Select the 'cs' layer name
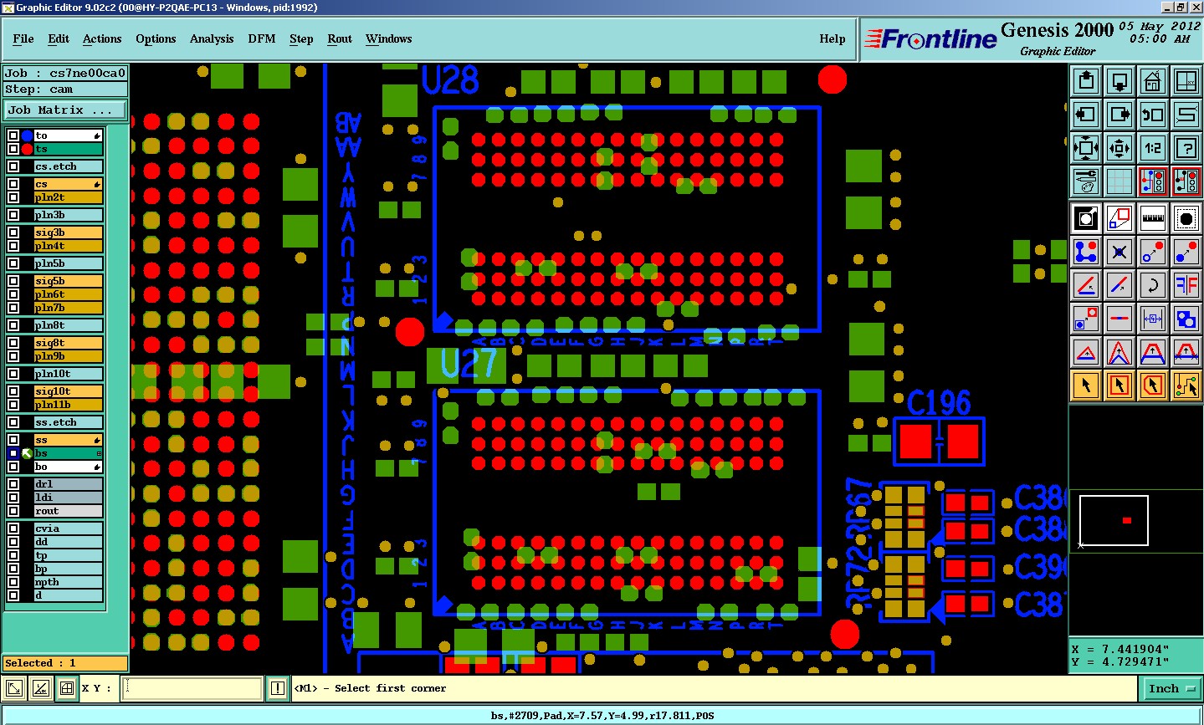This screenshot has width=1204, height=725. (68, 184)
